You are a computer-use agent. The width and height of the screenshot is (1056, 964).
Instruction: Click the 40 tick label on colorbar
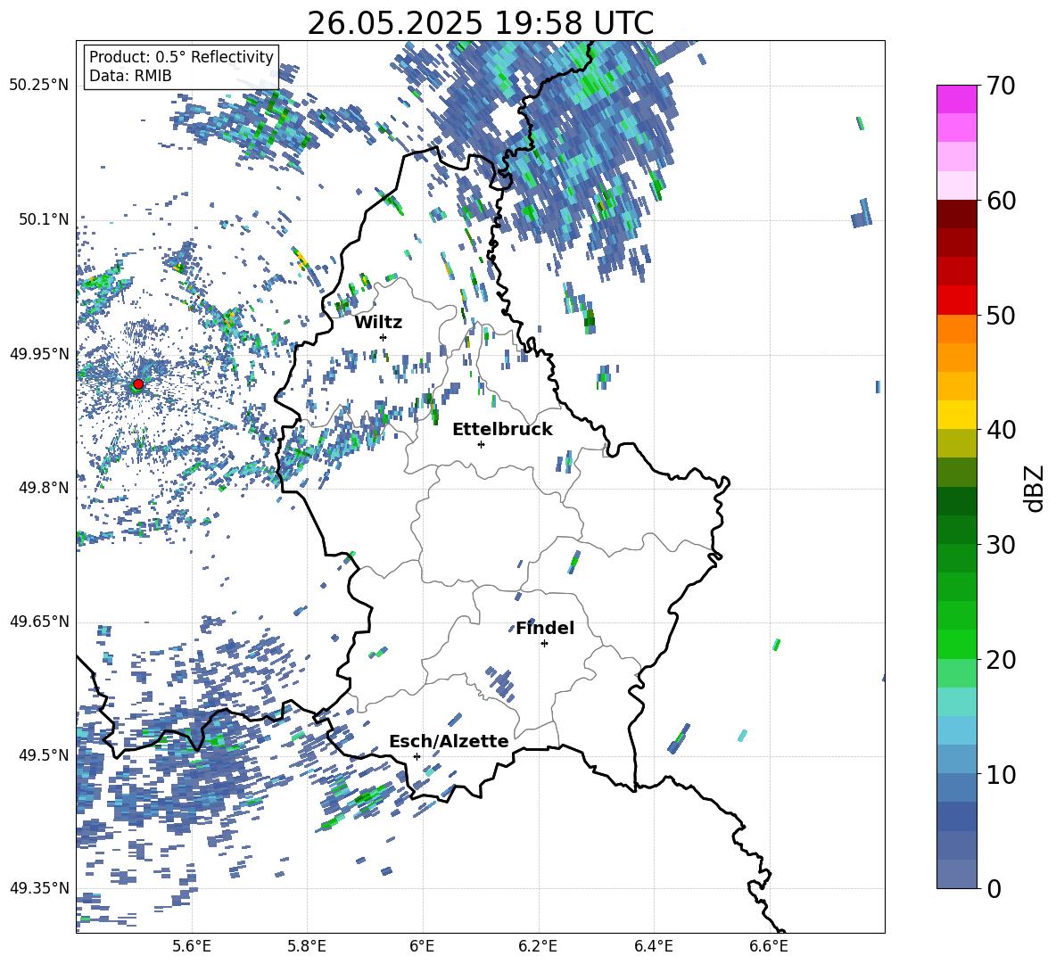[x=1001, y=430]
